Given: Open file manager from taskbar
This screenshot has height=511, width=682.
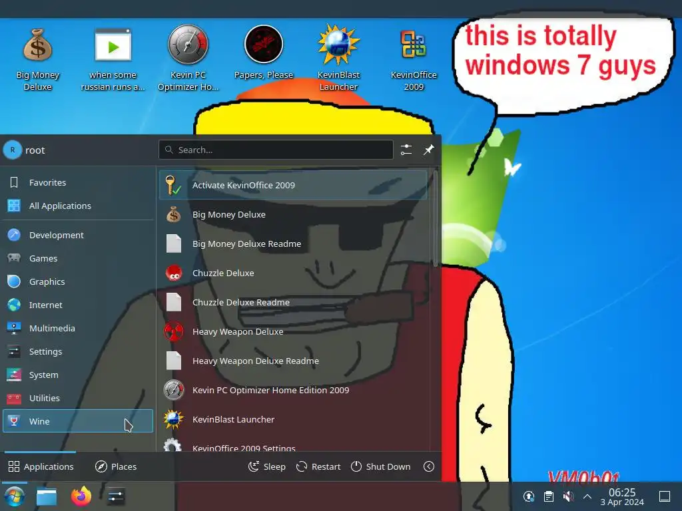Looking at the screenshot, I should pyautogui.click(x=47, y=496).
